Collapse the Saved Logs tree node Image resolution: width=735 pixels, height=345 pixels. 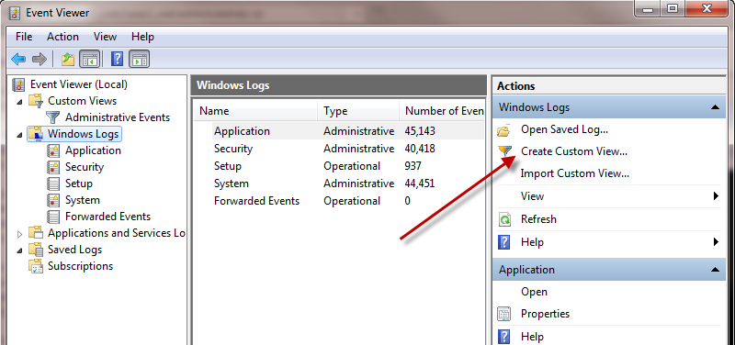19,250
